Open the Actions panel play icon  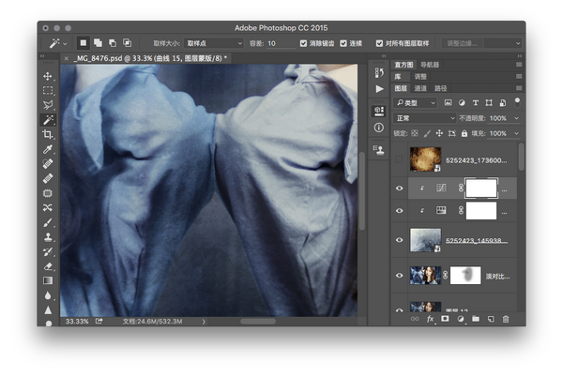pyautogui.click(x=379, y=89)
